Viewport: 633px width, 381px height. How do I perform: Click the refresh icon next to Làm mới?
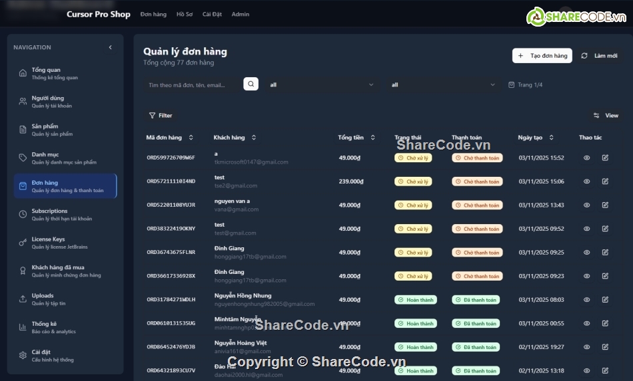click(x=584, y=56)
